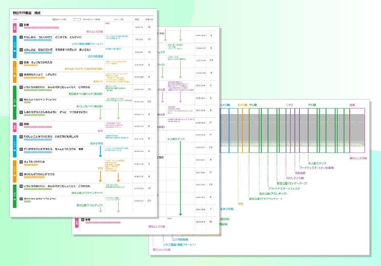Viewport: 381px width, 266px height.
Task: Click the 市民会館 label under the timeline
Action: [x=300, y=173]
